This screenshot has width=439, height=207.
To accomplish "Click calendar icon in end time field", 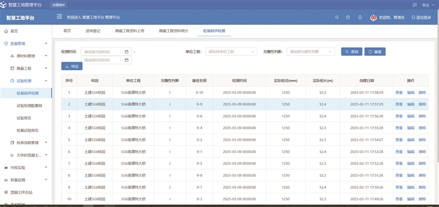I will pyautogui.click(x=126, y=60).
